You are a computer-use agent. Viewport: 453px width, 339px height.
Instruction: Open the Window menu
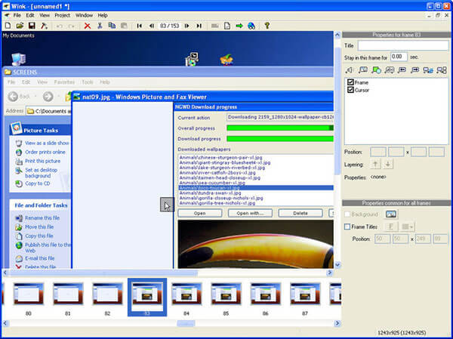pyautogui.click(x=84, y=15)
